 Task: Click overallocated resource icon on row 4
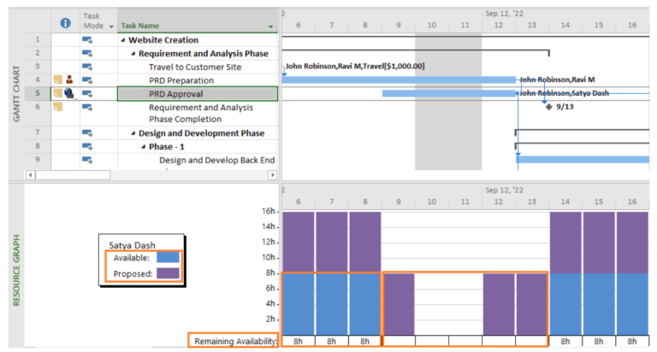tap(70, 80)
